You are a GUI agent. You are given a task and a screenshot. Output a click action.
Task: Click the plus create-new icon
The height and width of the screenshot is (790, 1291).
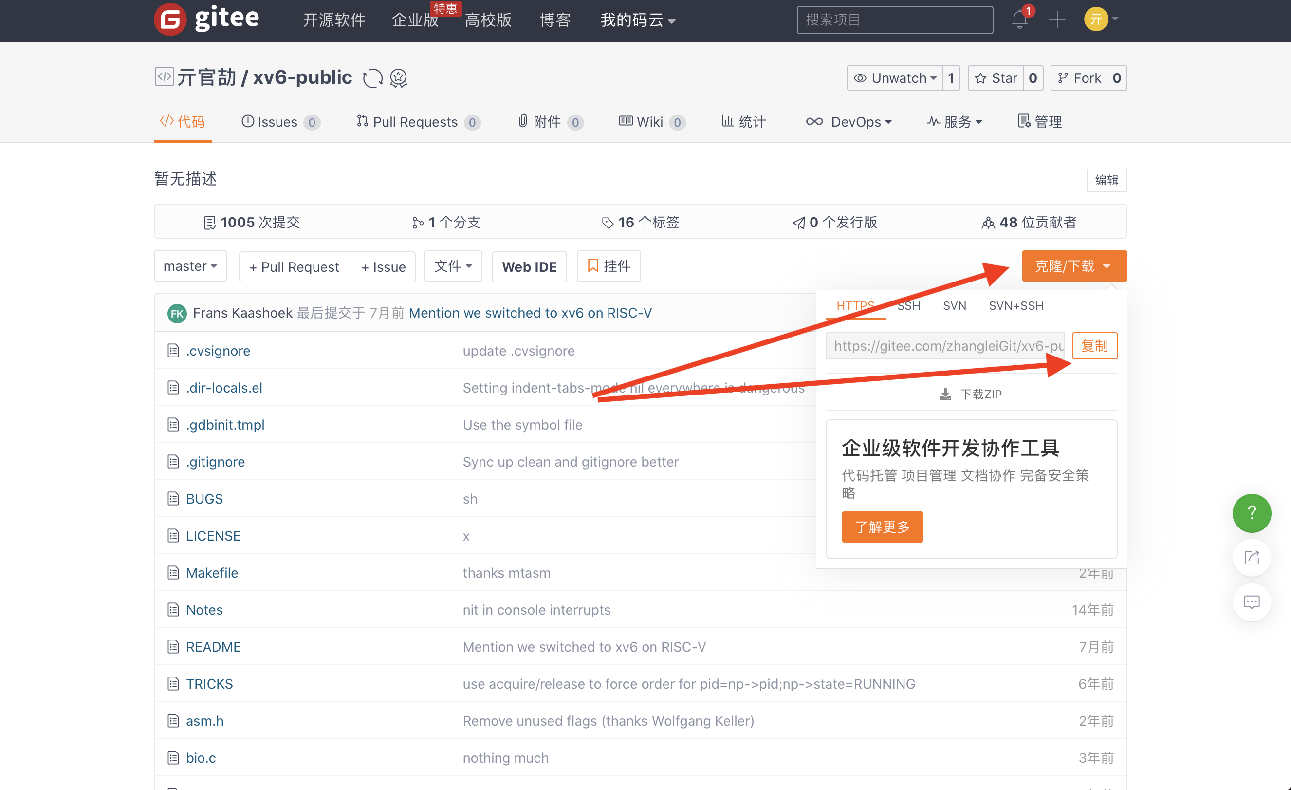tap(1057, 20)
